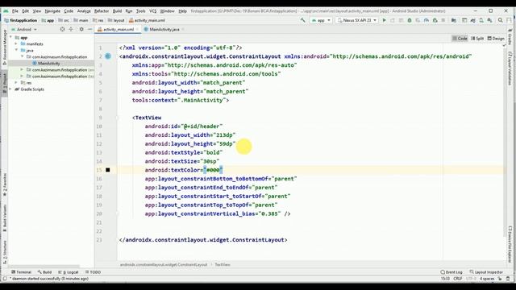Click the Profile app icon in toolbar
The height and width of the screenshot is (290, 516).
(427, 20)
